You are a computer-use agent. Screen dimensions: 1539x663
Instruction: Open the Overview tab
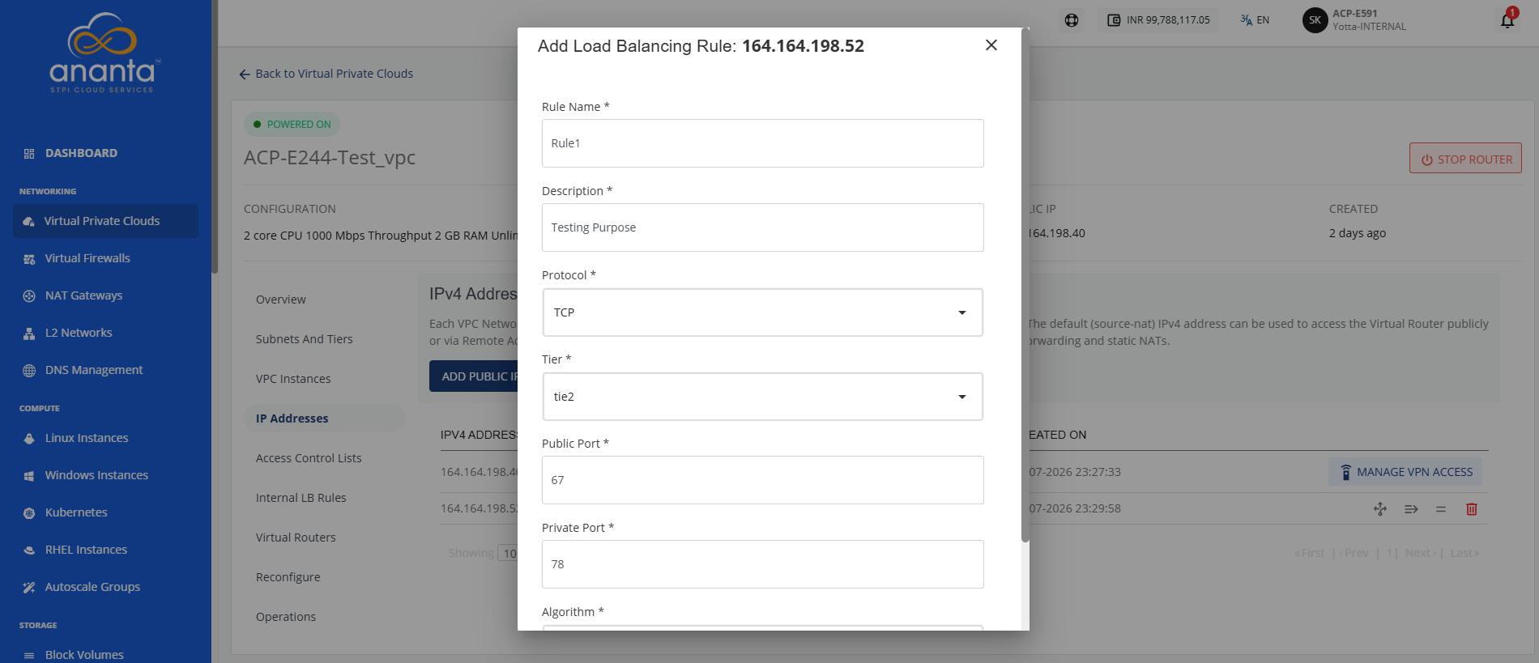click(281, 300)
